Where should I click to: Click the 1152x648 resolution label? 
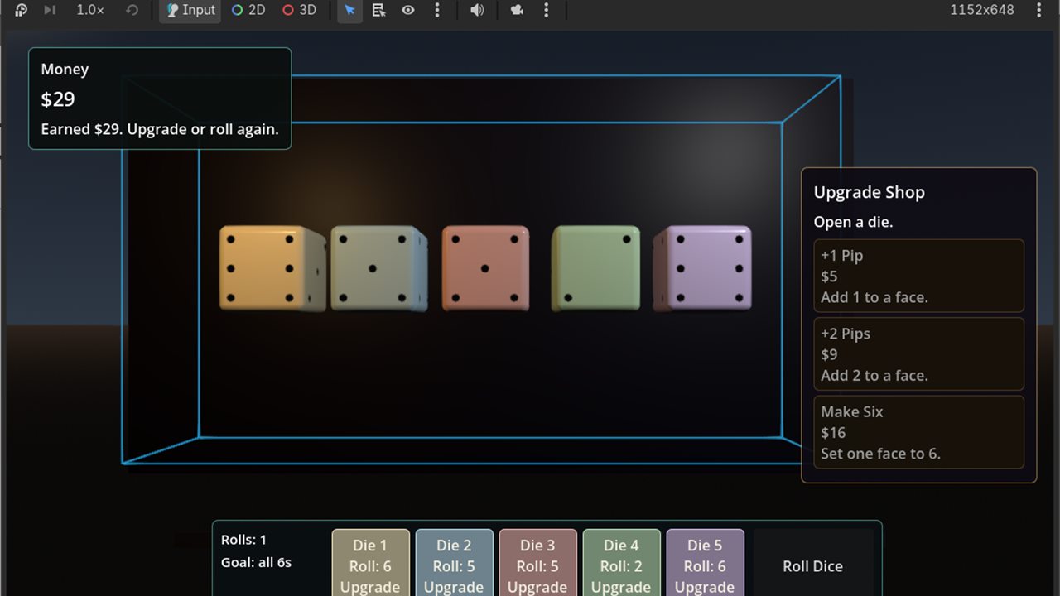[982, 10]
